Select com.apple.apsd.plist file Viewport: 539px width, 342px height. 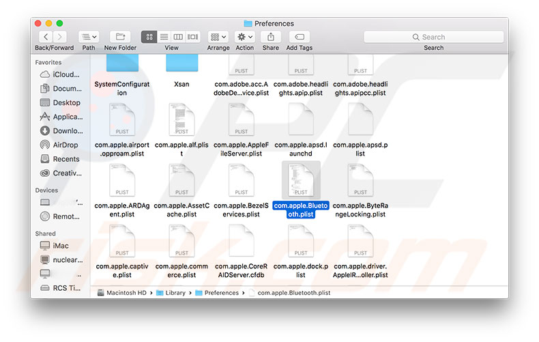coord(360,130)
